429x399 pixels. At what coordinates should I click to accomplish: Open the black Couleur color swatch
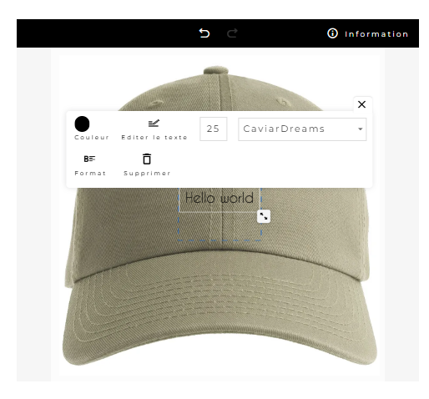(x=82, y=124)
